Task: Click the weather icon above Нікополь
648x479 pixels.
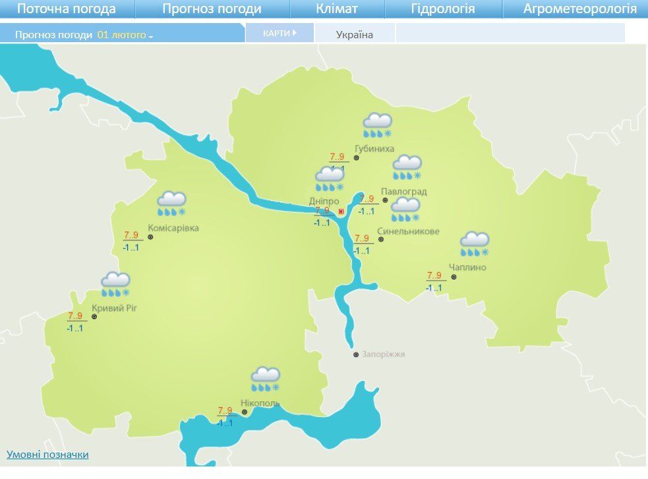Action: 265,380
